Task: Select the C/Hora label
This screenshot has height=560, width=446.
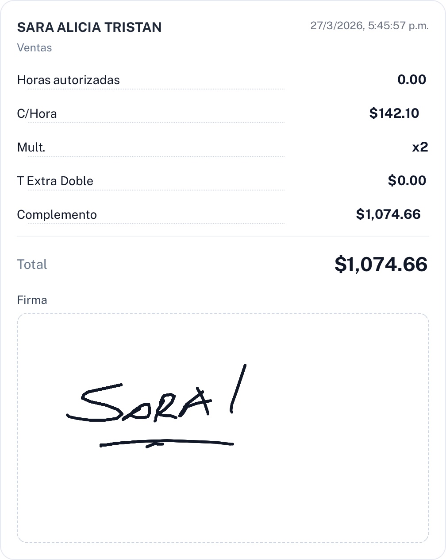Action: [x=37, y=114]
